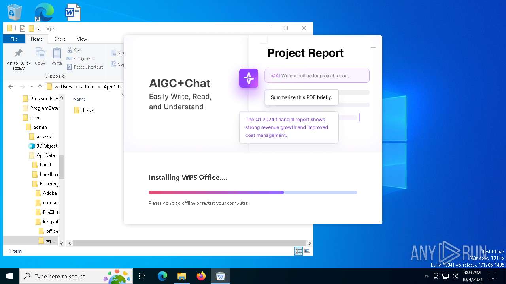Click Summarize this PDF briefly bubble
This screenshot has height=284, width=506.
pyautogui.click(x=301, y=97)
